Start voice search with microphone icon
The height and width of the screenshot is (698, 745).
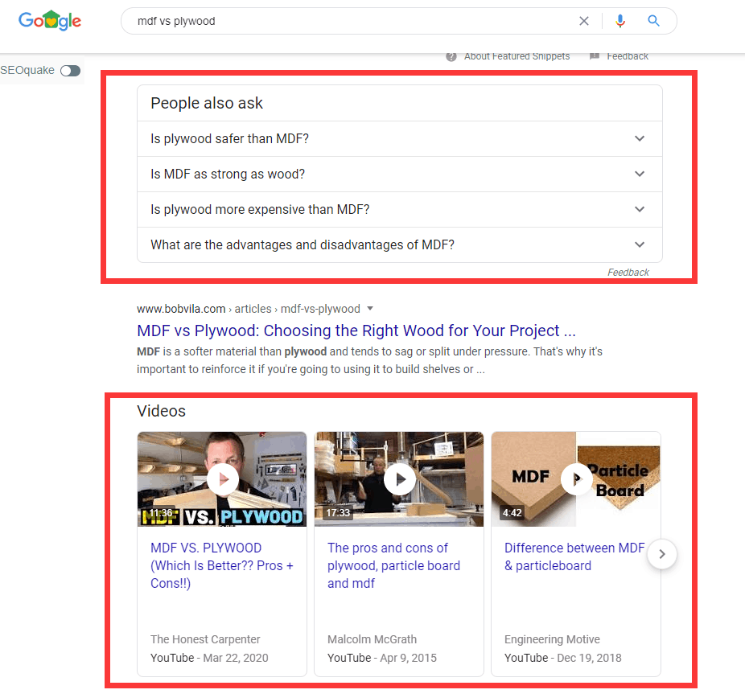(x=620, y=21)
